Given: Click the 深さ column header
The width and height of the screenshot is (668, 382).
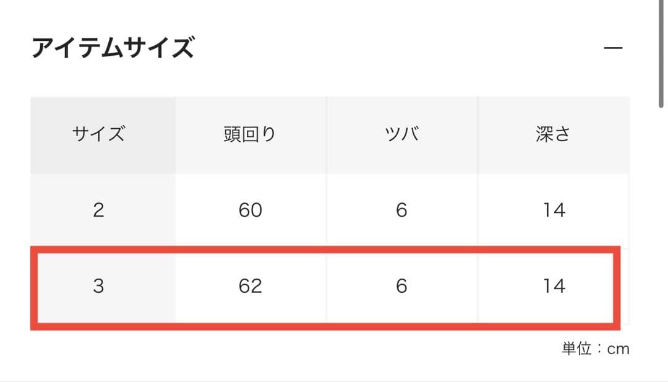Looking at the screenshot, I should [x=553, y=134].
